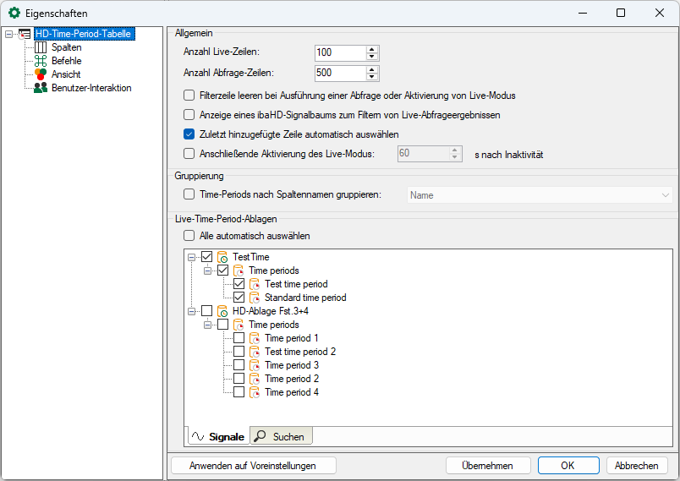Image resolution: width=680 pixels, height=481 pixels.
Task: Click the Benutzer-Interaktion people icon
Action: click(40, 88)
